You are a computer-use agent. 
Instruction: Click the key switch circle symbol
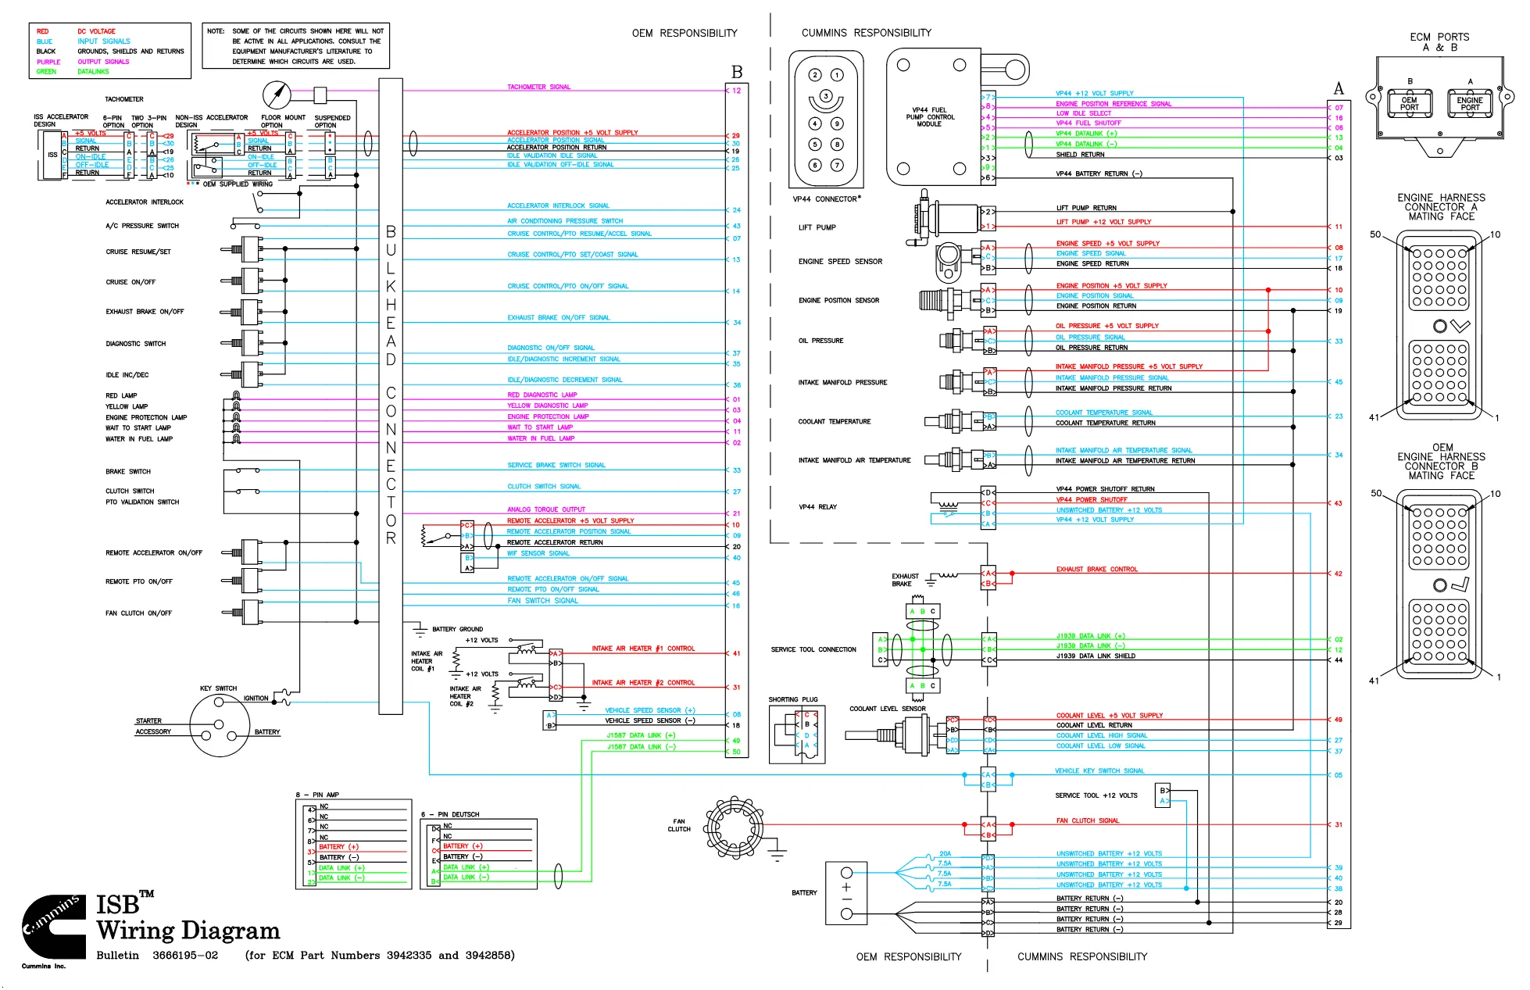pyautogui.click(x=220, y=727)
